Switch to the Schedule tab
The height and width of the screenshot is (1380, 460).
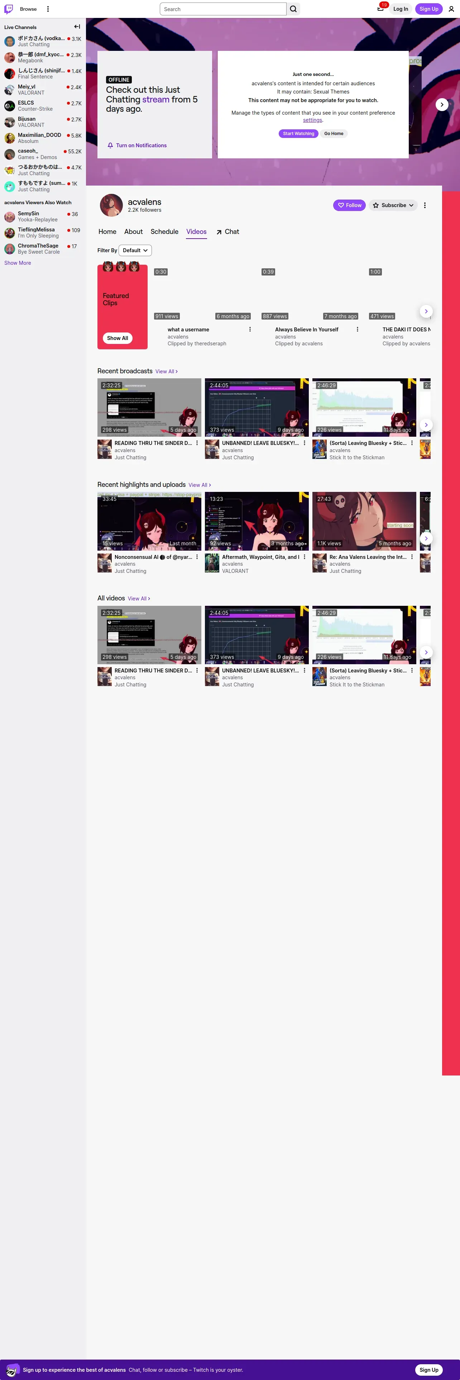[x=164, y=231]
